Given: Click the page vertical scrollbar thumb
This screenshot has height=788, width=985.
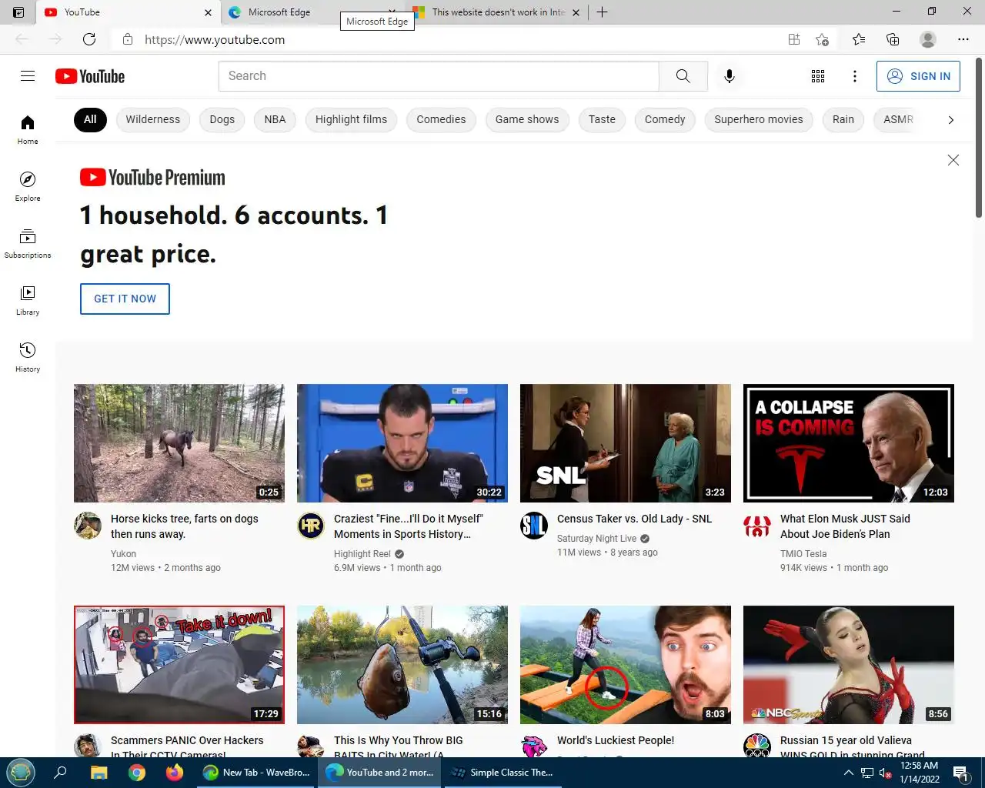Looking at the screenshot, I should coord(979,137).
